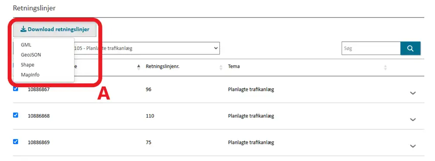
Task: Expand details for row 10886869
Action: coord(413,146)
